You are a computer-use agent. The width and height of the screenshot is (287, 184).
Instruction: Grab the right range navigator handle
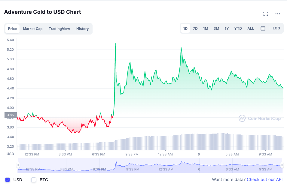282,165
